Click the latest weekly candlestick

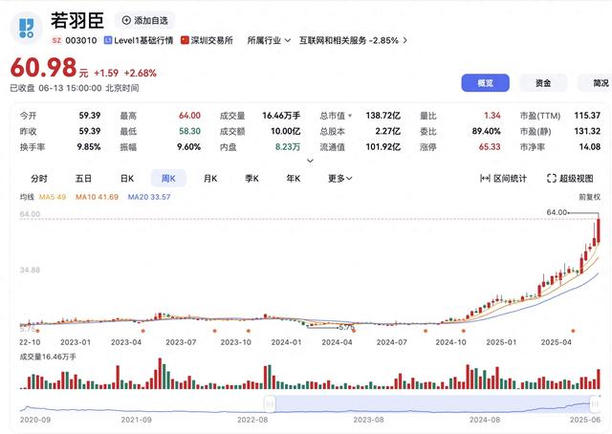tap(599, 230)
